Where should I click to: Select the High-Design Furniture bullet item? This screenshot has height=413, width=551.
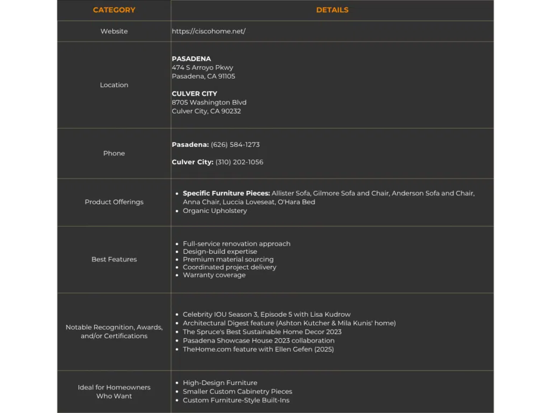click(x=220, y=382)
